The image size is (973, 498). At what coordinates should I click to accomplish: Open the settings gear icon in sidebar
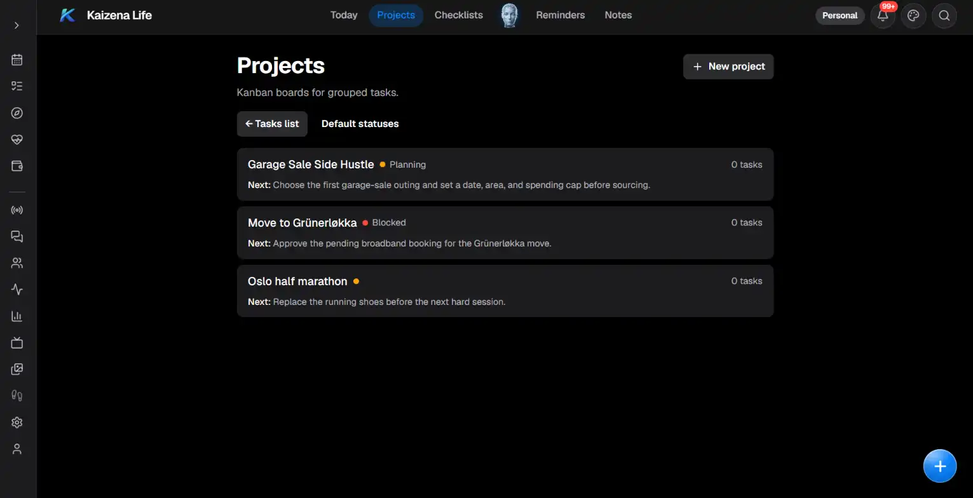(x=17, y=422)
